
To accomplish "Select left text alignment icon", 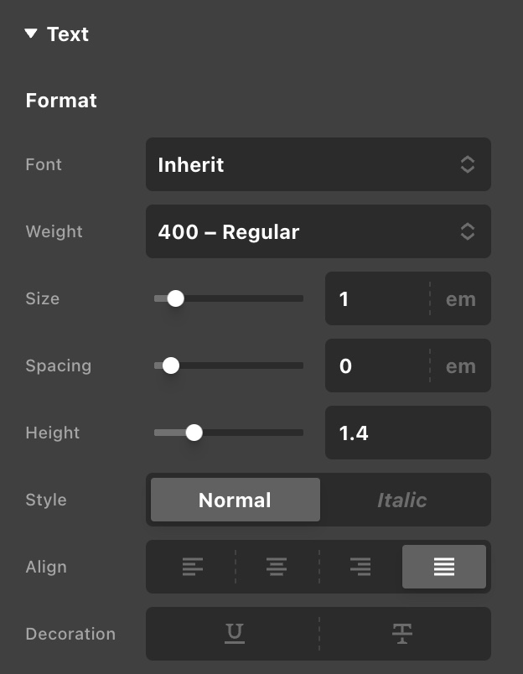I will [193, 568].
